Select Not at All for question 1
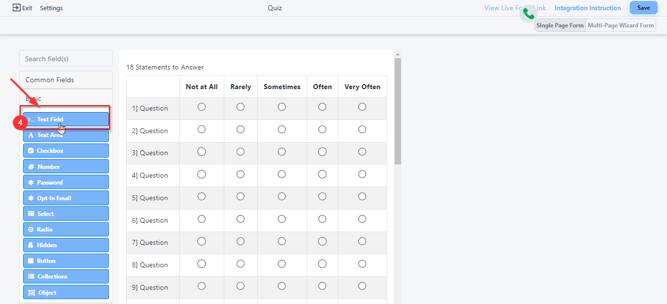Image resolution: width=667 pixels, height=304 pixels. tap(201, 107)
